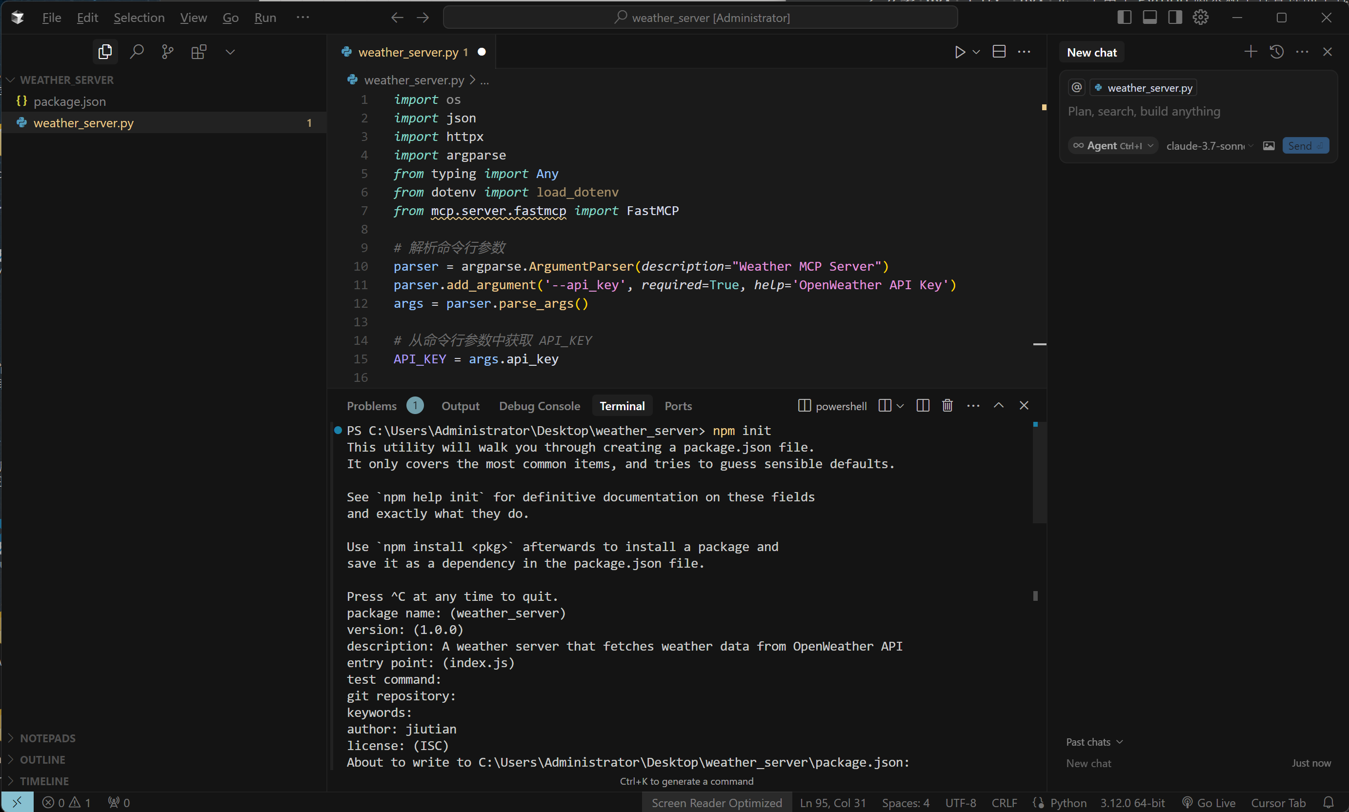Attach image icon in chat input
Screen dimensions: 1349x812
click(1268, 145)
